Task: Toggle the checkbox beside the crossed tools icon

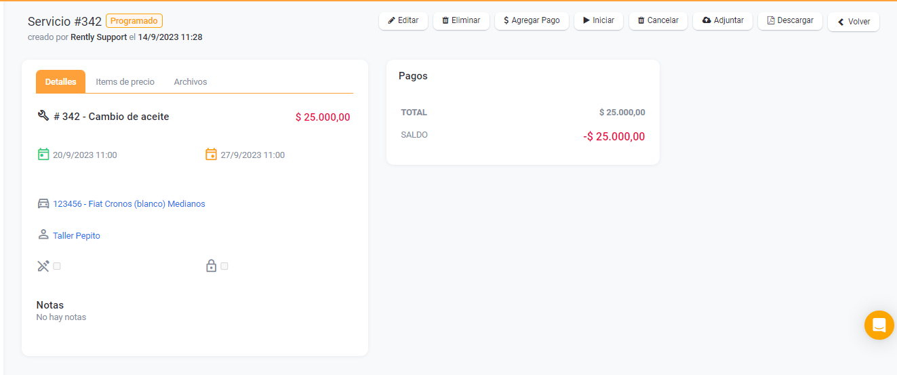Action: (57, 266)
